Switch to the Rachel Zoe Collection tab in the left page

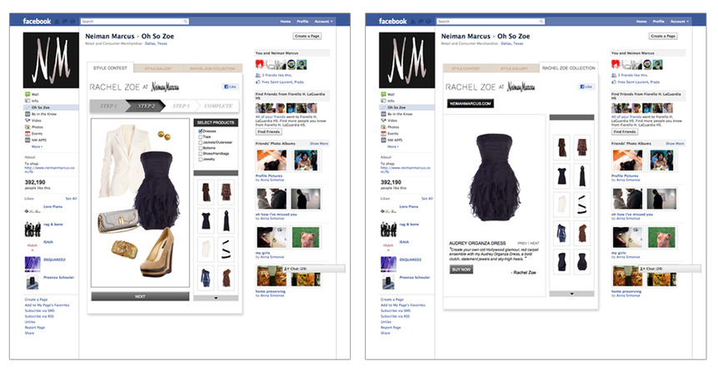(x=212, y=68)
